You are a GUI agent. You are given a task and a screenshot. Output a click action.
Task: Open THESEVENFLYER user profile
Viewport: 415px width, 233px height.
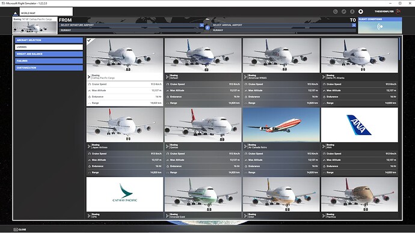tap(384, 11)
